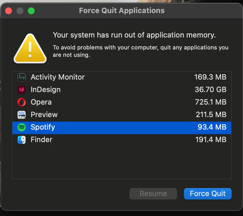Click the Force Quit Applications title bar
The height and width of the screenshot is (216, 243).
pos(122,11)
